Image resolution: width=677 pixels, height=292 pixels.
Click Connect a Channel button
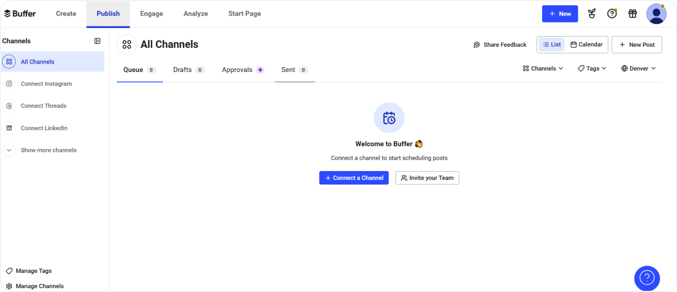(x=354, y=178)
